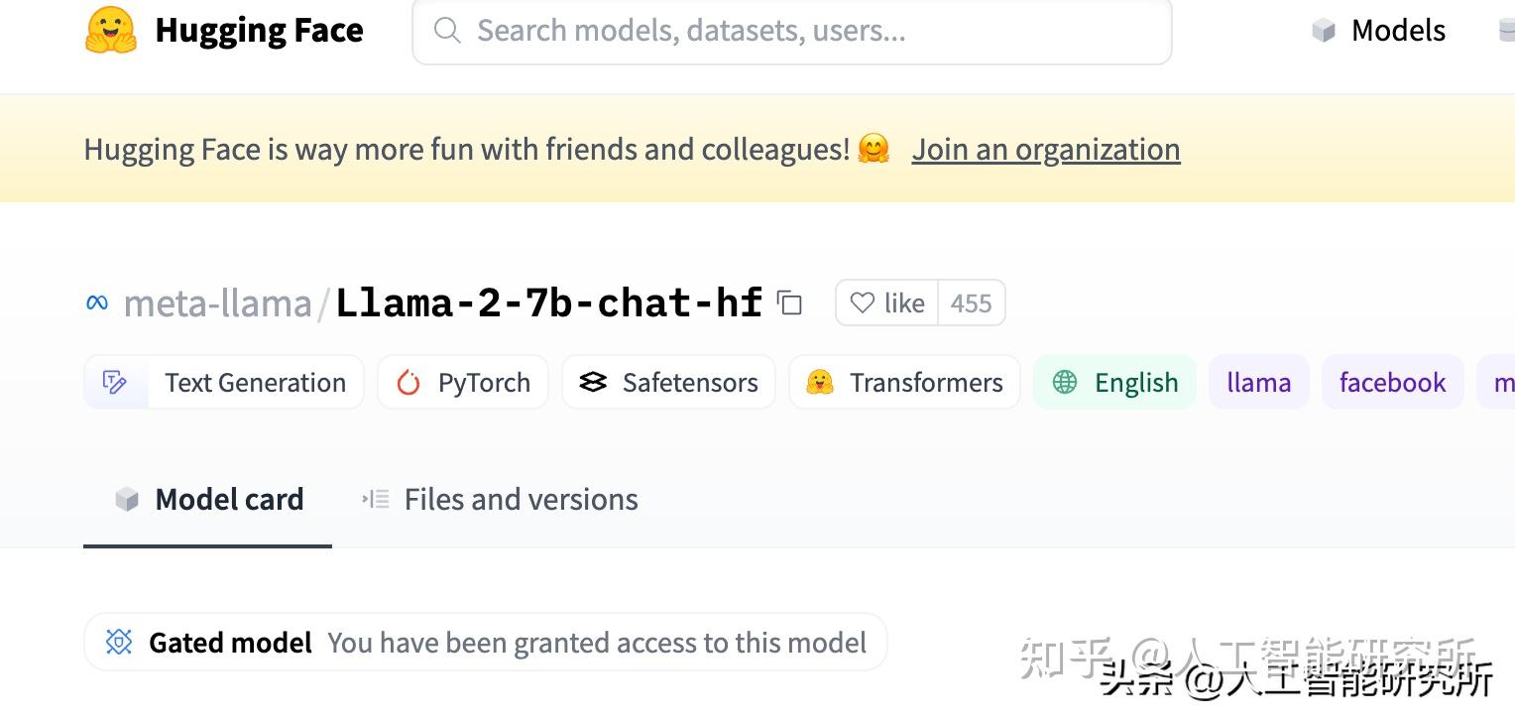Image resolution: width=1515 pixels, height=720 pixels.
Task: Click the copy model name icon
Action: pos(790,302)
